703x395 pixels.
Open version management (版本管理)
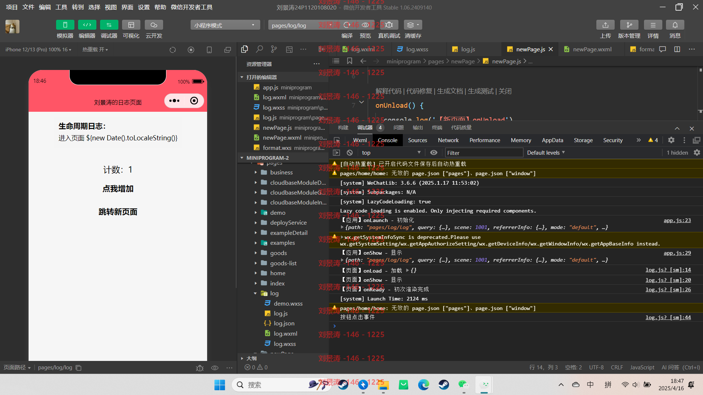point(629,25)
